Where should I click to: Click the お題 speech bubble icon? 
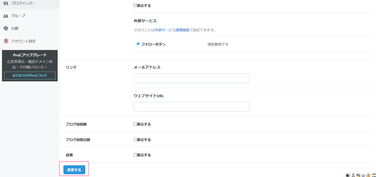[x=6, y=28]
